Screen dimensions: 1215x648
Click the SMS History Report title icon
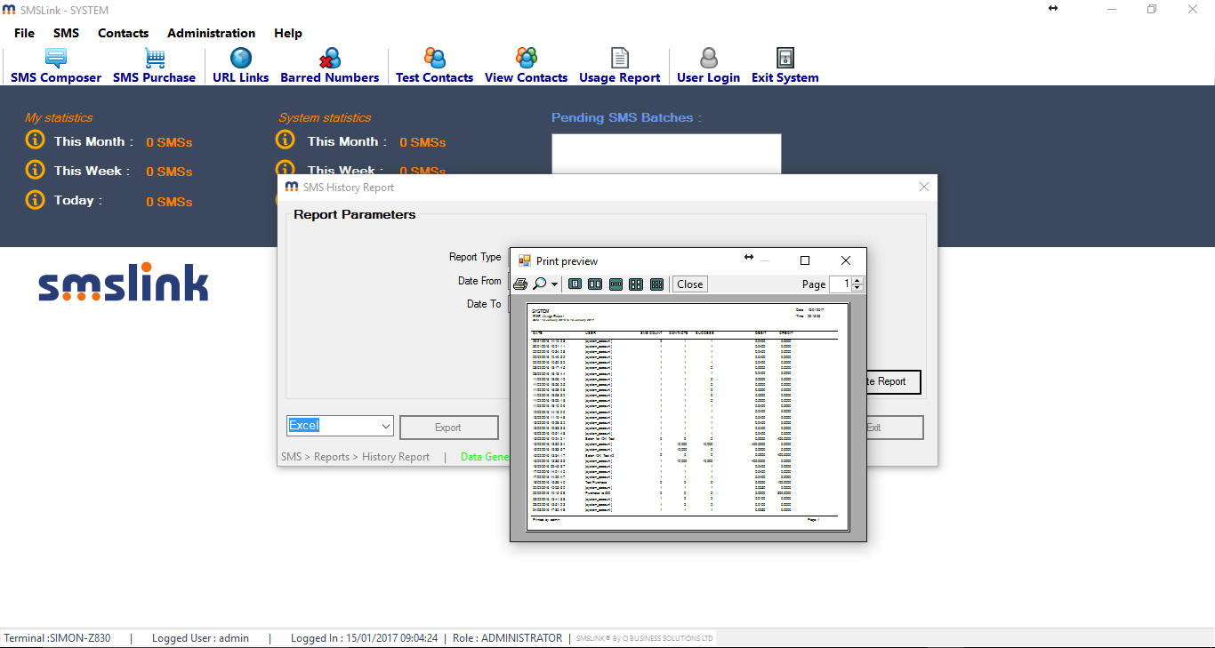click(x=292, y=188)
